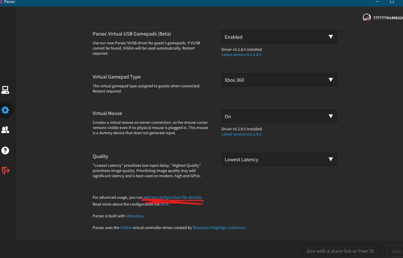Open the Computers section in sidebar
This screenshot has height=258, width=403.
tap(5, 90)
